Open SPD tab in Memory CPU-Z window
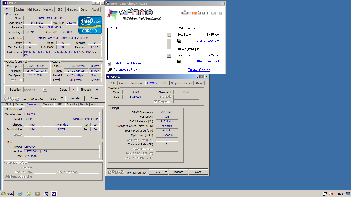 (164, 83)
